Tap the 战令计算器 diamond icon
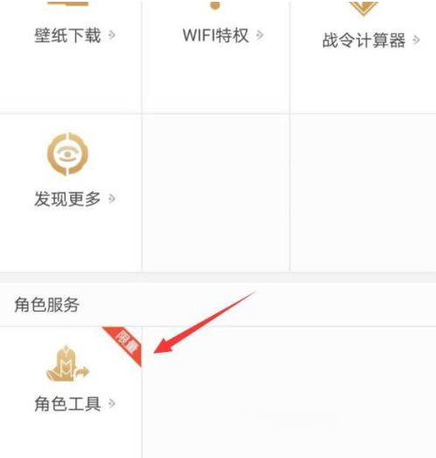This screenshot has height=458, width=436. [363, 8]
